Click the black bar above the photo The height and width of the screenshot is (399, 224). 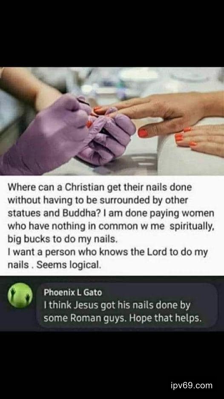tap(112, 33)
